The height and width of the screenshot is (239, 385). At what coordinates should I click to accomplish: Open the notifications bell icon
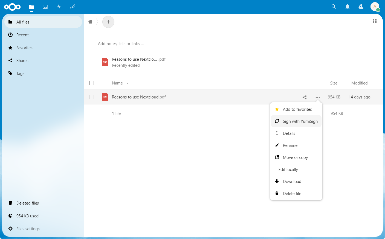coord(348,7)
